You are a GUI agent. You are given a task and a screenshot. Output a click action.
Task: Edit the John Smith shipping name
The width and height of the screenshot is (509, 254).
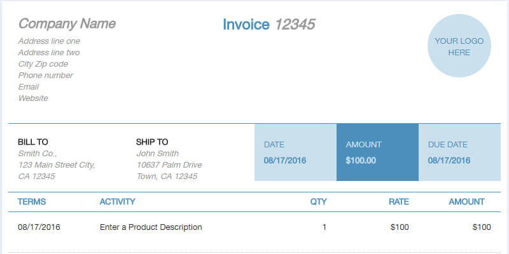click(157, 154)
